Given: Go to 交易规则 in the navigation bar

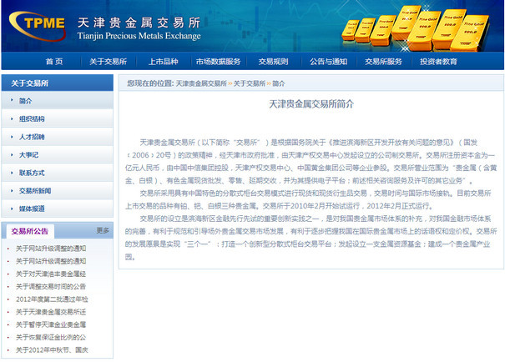Looking at the screenshot, I should tap(274, 62).
